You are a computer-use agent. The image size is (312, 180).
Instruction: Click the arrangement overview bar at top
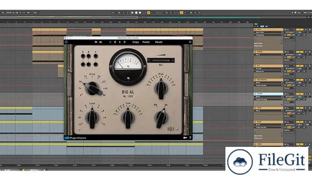(x=153, y=17)
